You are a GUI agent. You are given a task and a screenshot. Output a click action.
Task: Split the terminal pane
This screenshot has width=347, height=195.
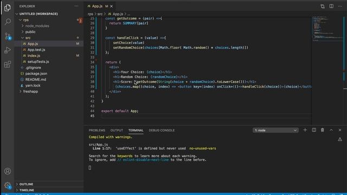point(314,130)
